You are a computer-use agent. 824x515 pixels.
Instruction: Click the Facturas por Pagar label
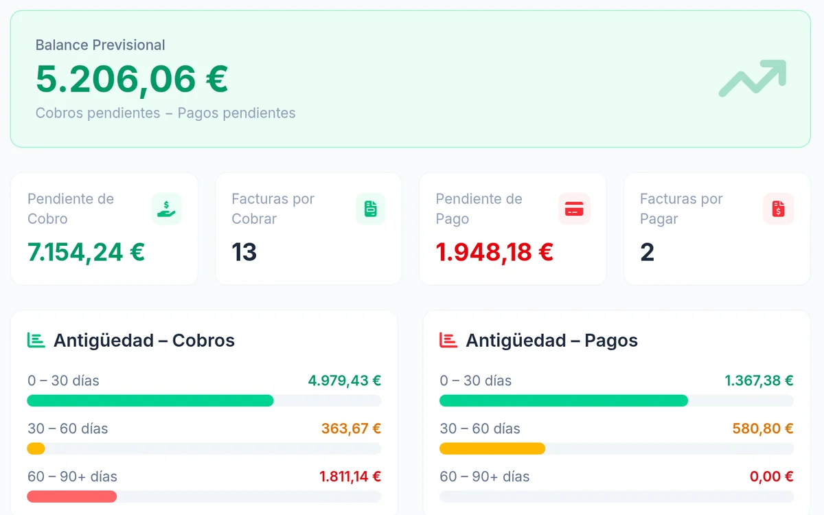tap(681, 209)
